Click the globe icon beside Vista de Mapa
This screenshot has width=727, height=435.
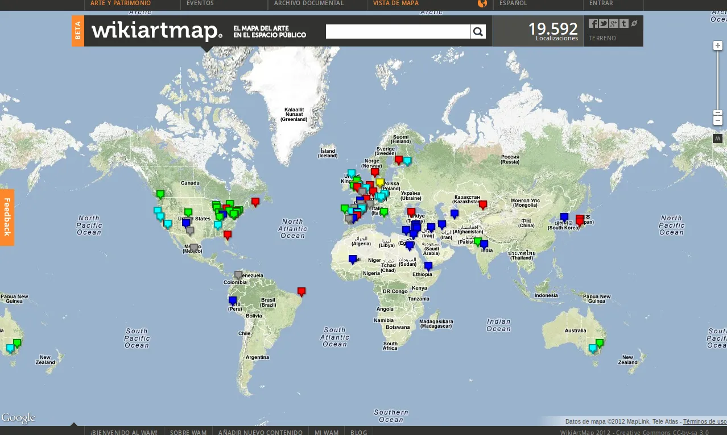pyautogui.click(x=482, y=3)
